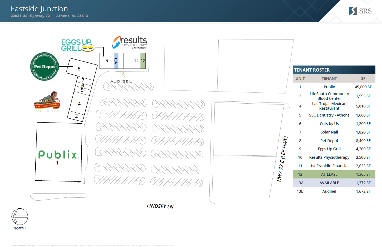Click 'Las Trojas Mexican Restaurant' tenant
Screen dimensions: 382x247
point(329,106)
